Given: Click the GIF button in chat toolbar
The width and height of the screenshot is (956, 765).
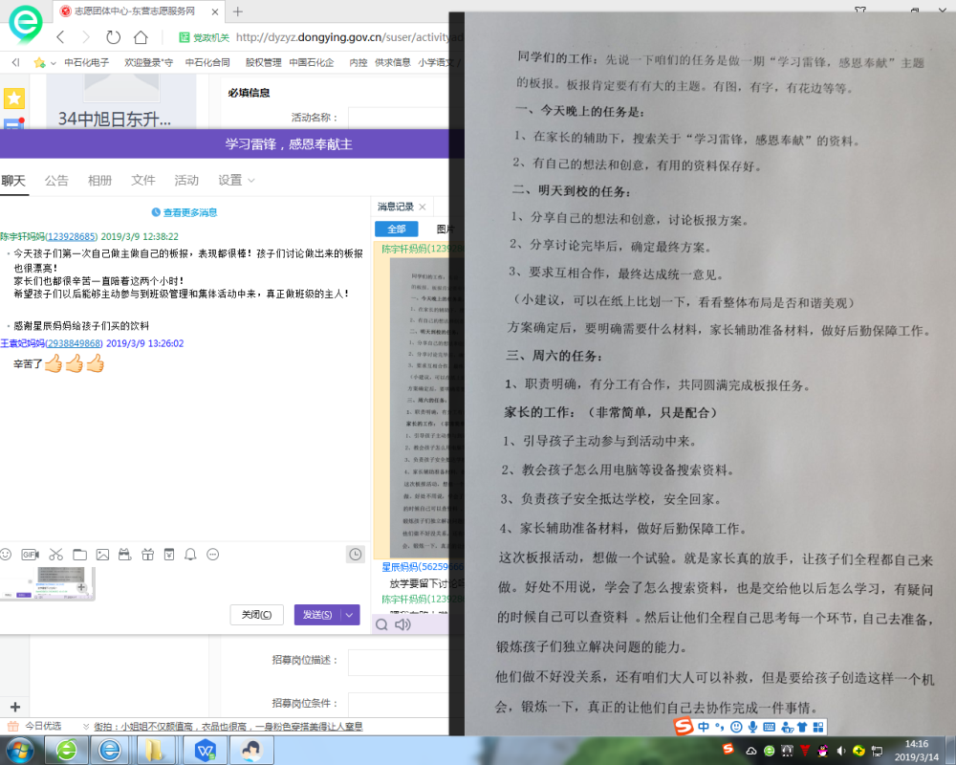Looking at the screenshot, I should pyautogui.click(x=30, y=555).
